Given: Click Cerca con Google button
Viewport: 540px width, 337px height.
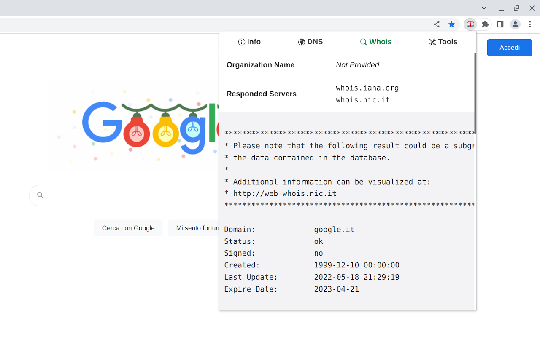Looking at the screenshot, I should [x=128, y=228].
